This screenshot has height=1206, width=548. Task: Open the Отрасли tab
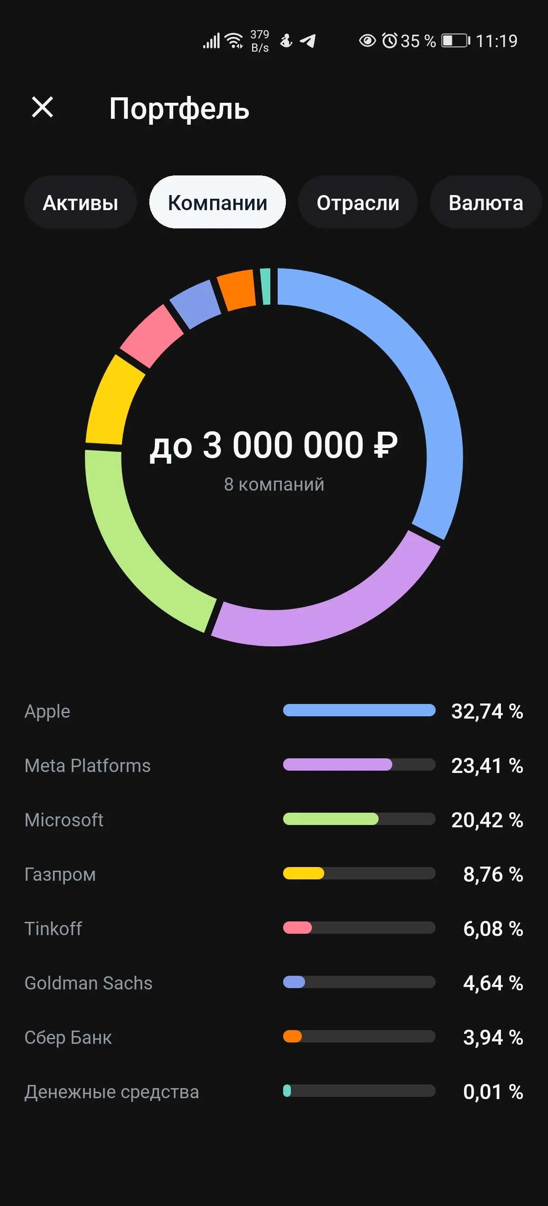(x=358, y=202)
